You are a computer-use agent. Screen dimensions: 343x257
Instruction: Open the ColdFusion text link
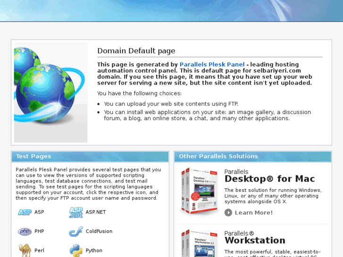point(99,232)
